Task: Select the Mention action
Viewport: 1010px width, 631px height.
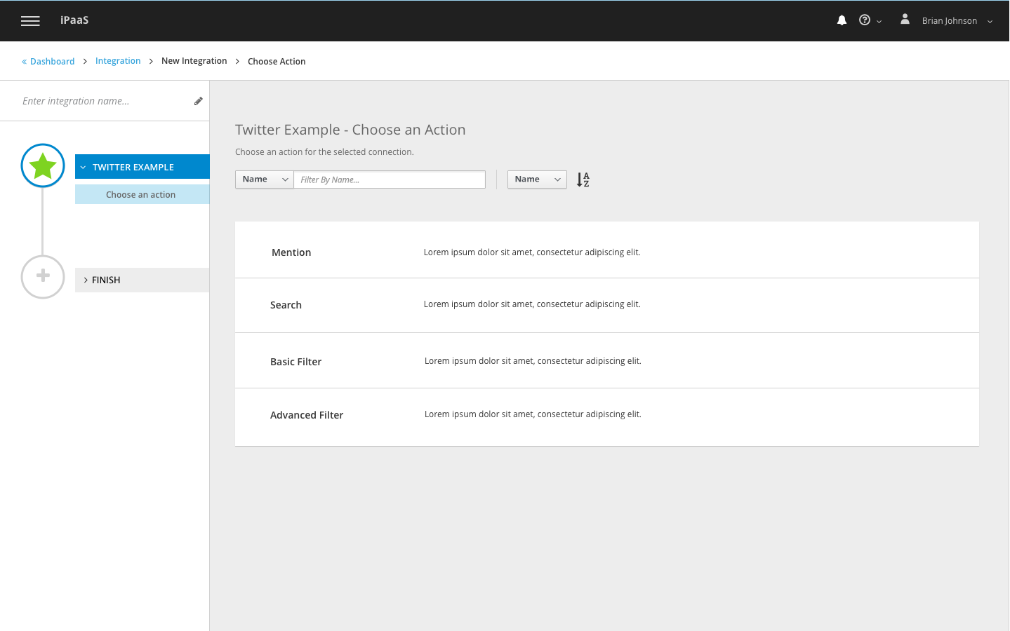Action: pos(607,250)
